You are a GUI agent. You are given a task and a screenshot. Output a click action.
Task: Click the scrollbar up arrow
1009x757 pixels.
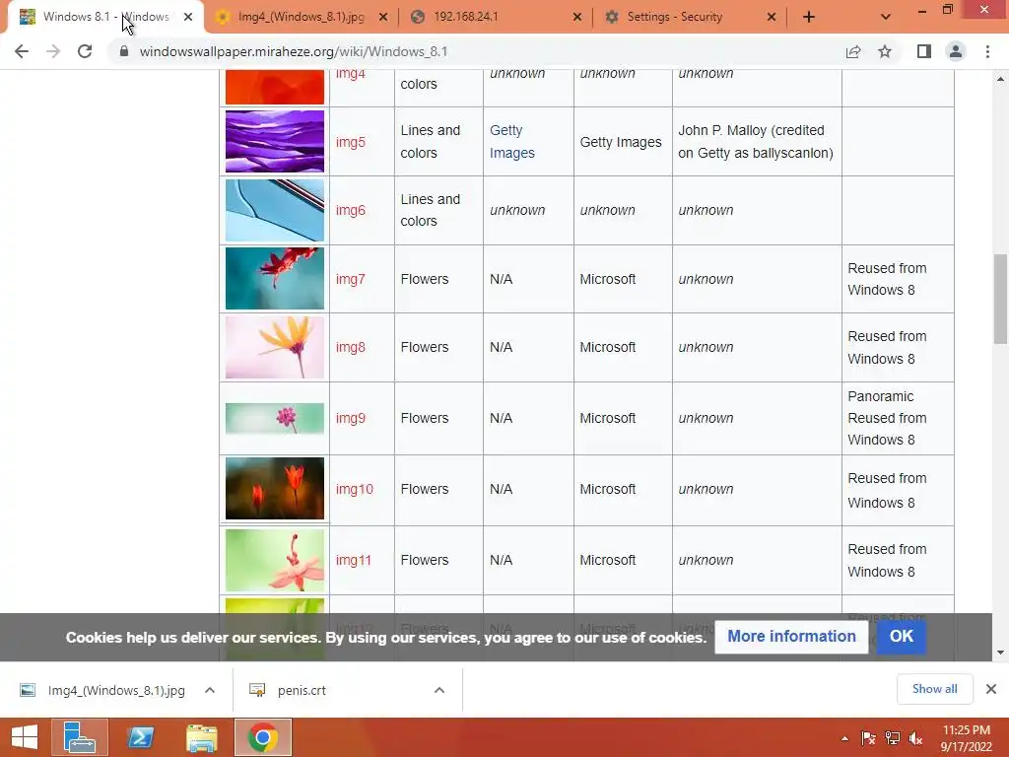[1000, 79]
